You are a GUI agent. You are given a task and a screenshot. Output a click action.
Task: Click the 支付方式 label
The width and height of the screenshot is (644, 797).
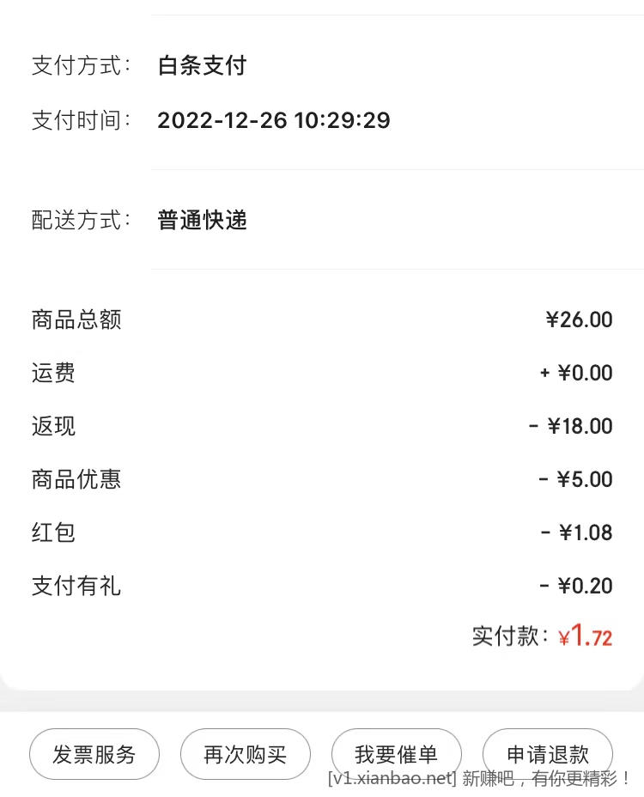pos(82,65)
